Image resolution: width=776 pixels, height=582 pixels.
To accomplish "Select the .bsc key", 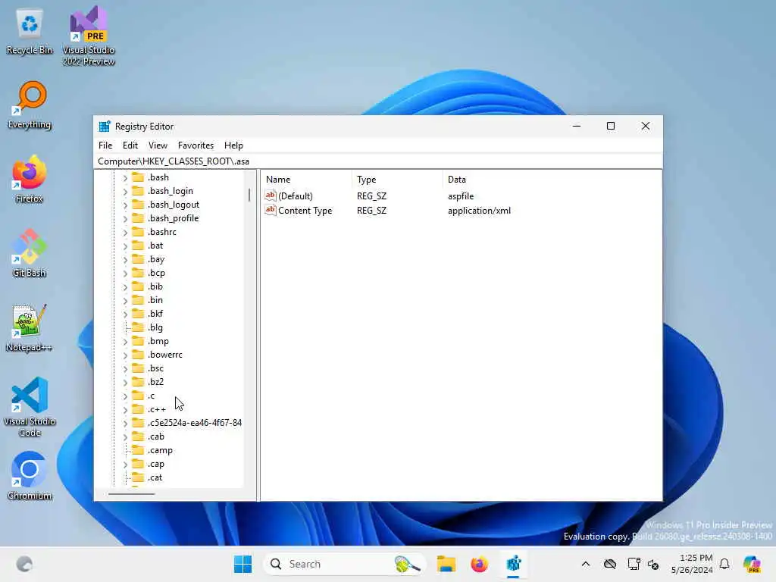I will (156, 368).
